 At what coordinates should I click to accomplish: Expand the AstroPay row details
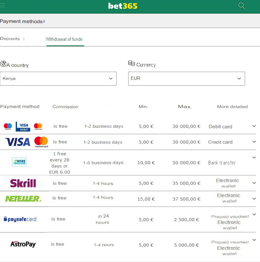click(x=254, y=240)
